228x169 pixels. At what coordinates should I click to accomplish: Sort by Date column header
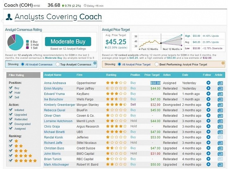185,75
